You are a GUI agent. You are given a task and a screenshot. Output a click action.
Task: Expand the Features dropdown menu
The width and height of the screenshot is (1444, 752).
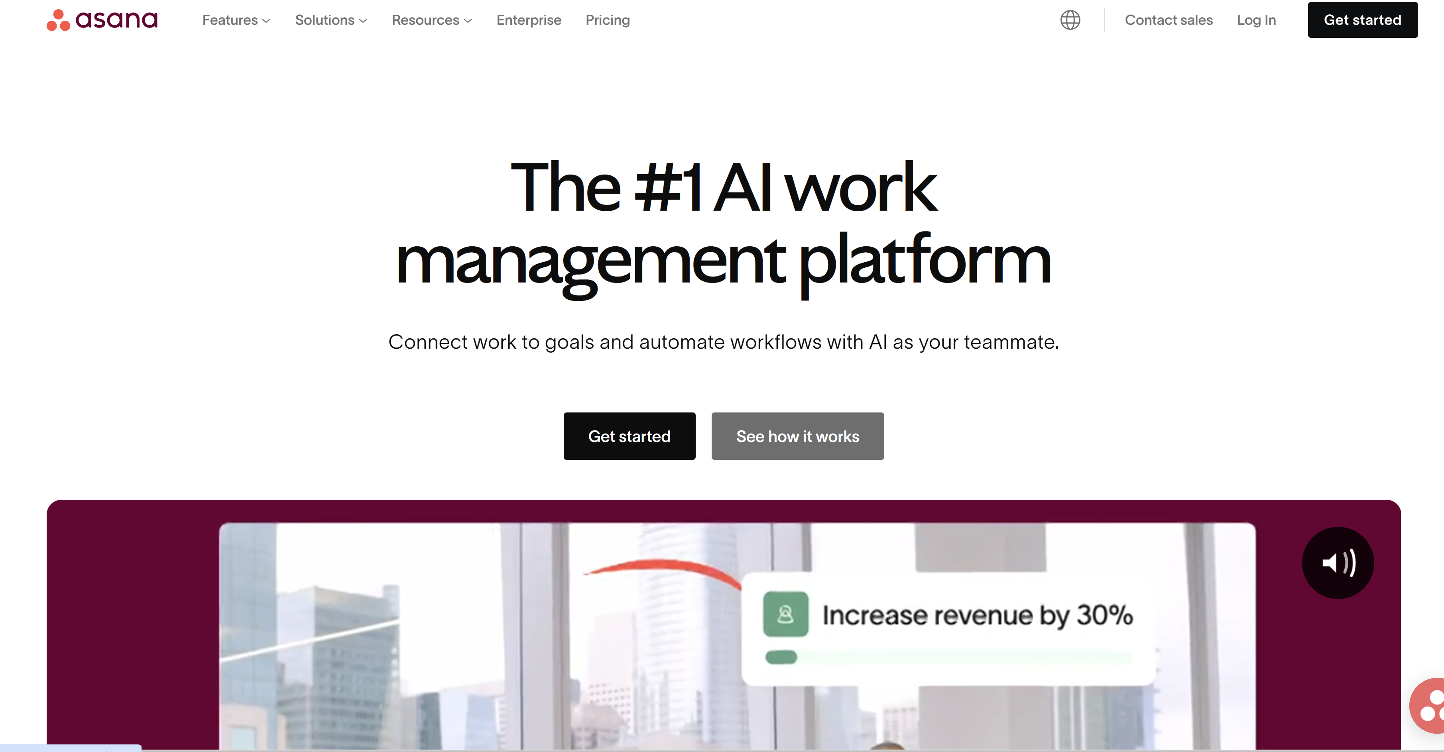point(236,19)
